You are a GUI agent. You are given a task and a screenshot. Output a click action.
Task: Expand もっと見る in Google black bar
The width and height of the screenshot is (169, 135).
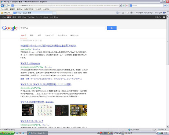[x=54, y=17]
